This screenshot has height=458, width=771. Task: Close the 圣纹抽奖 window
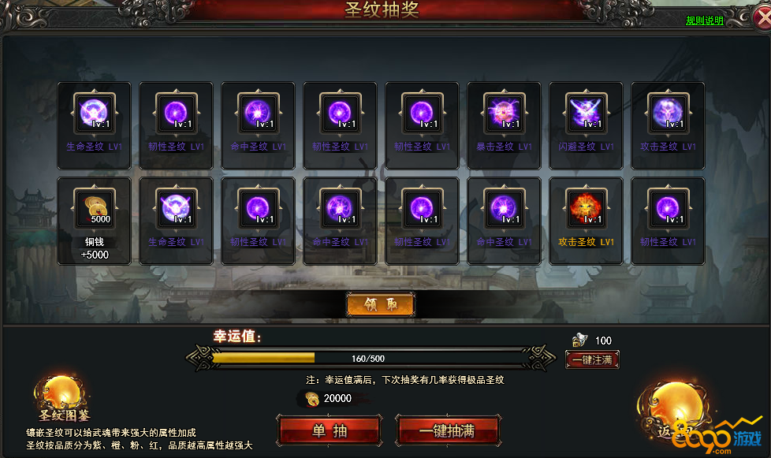[762, 18]
